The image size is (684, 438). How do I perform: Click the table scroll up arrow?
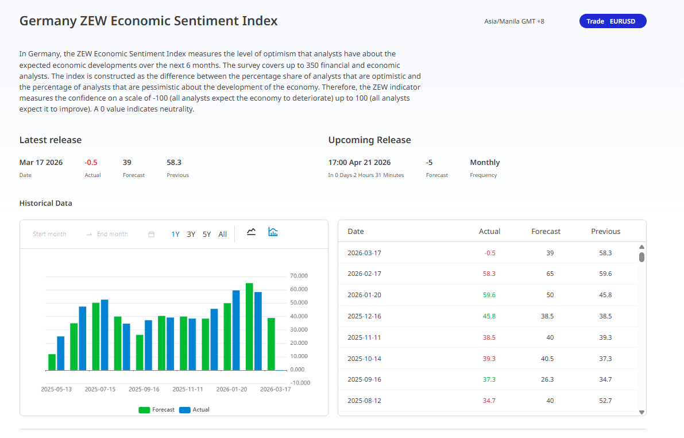pos(642,247)
